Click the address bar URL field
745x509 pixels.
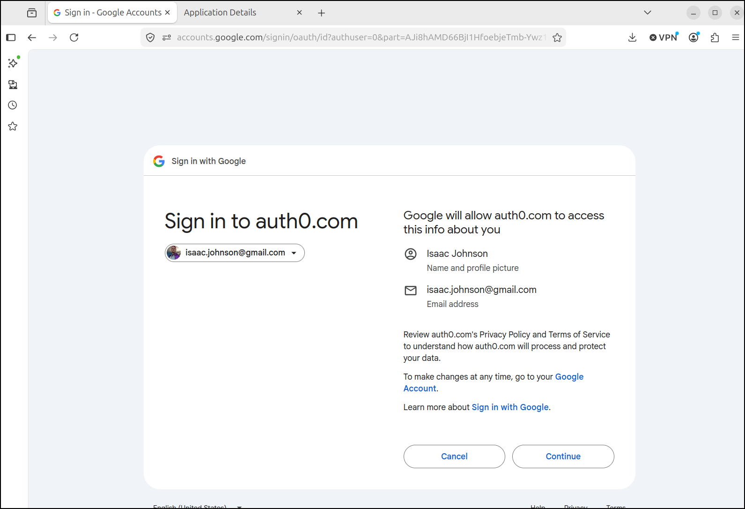coord(361,37)
